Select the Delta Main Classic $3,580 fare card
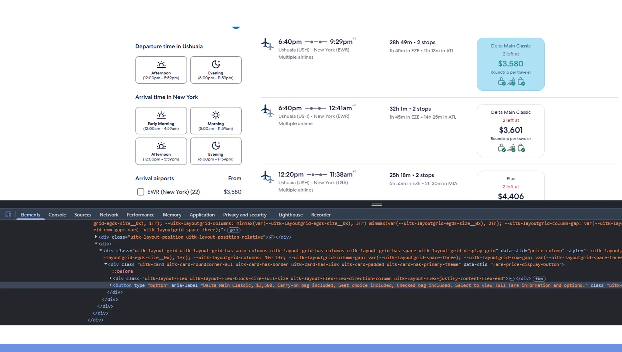The height and width of the screenshot is (352, 622). [511, 64]
